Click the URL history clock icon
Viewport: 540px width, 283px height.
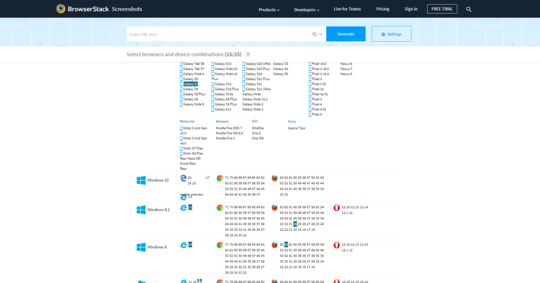click(314, 34)
